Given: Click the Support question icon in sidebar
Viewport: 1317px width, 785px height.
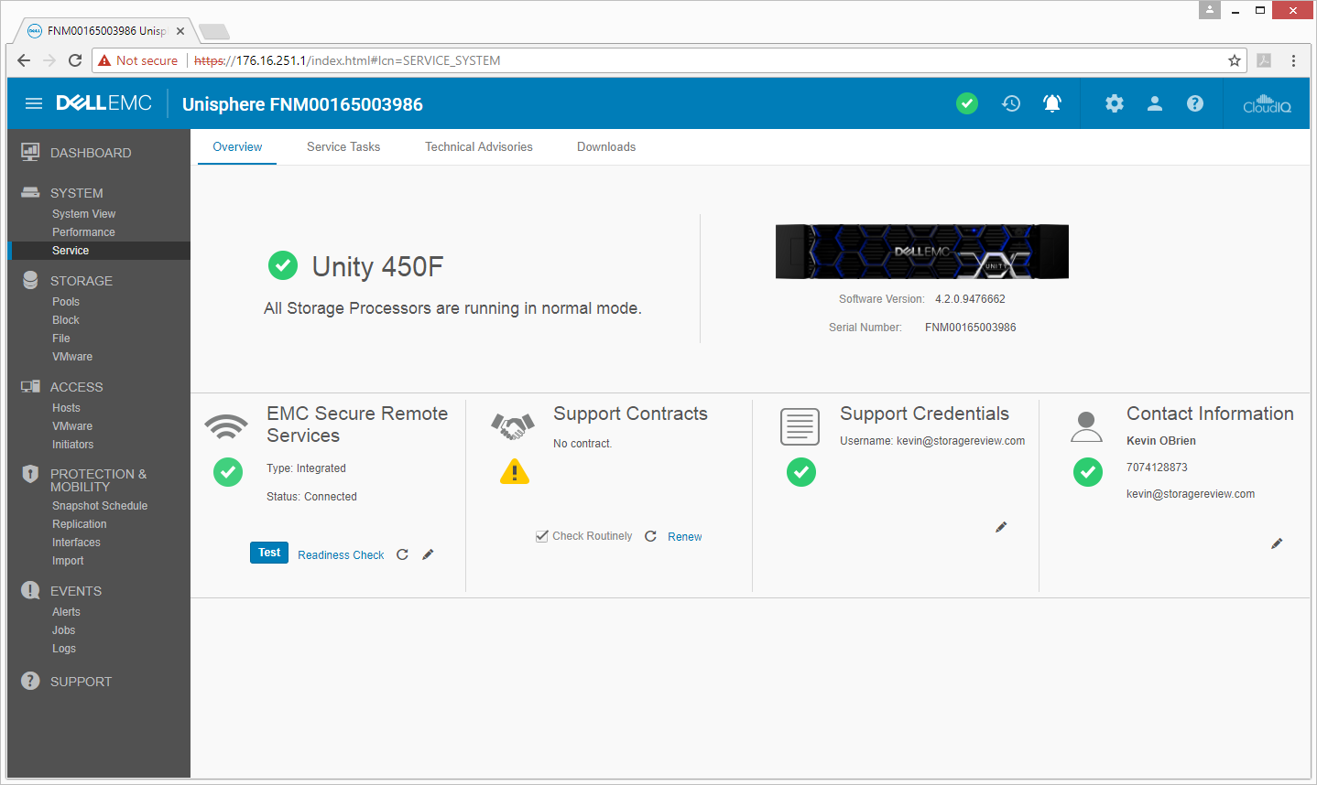Looking at the screenshot, I should (x=30, y=681).
